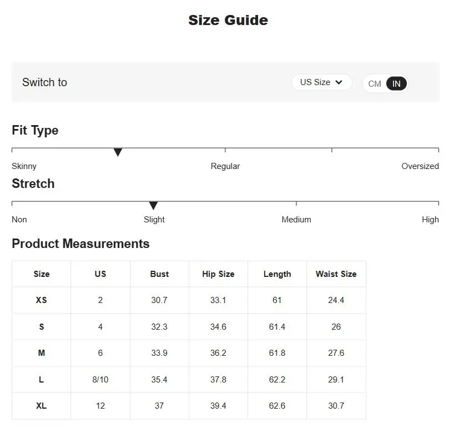Switch measurements to CM
The height and width of the screenshot is (427, 454).
(375, 84)
